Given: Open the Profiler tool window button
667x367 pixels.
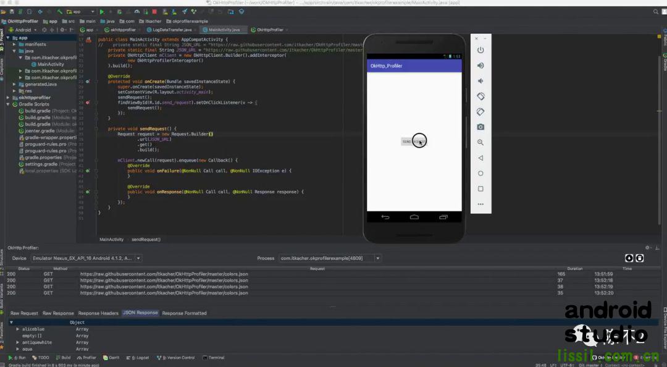Looking at the screenshot, I should coord(87,358).
